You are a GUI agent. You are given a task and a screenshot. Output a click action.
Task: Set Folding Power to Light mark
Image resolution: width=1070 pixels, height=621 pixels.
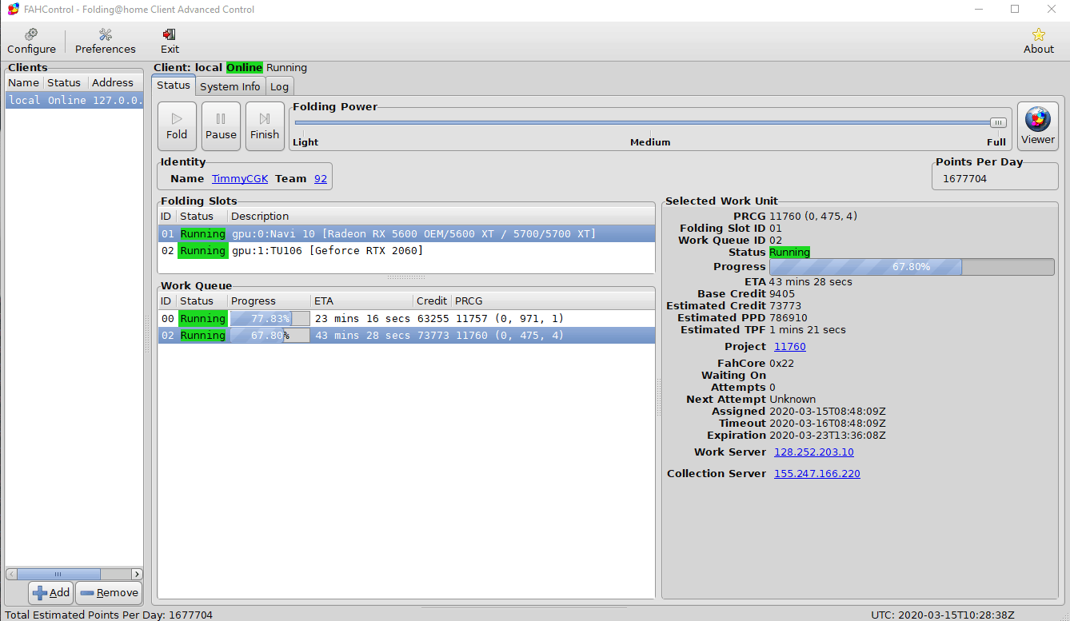(x=305, y=142)
